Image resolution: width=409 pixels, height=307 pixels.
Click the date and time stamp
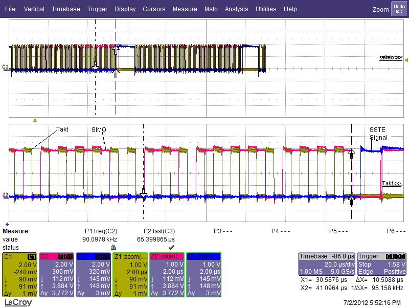(372, 302)
